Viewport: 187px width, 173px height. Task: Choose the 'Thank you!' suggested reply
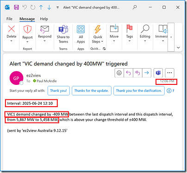[59, 90]
